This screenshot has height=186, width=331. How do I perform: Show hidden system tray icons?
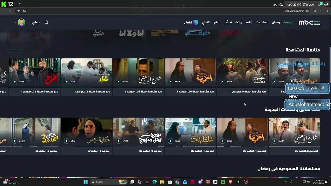coord(286,182)
